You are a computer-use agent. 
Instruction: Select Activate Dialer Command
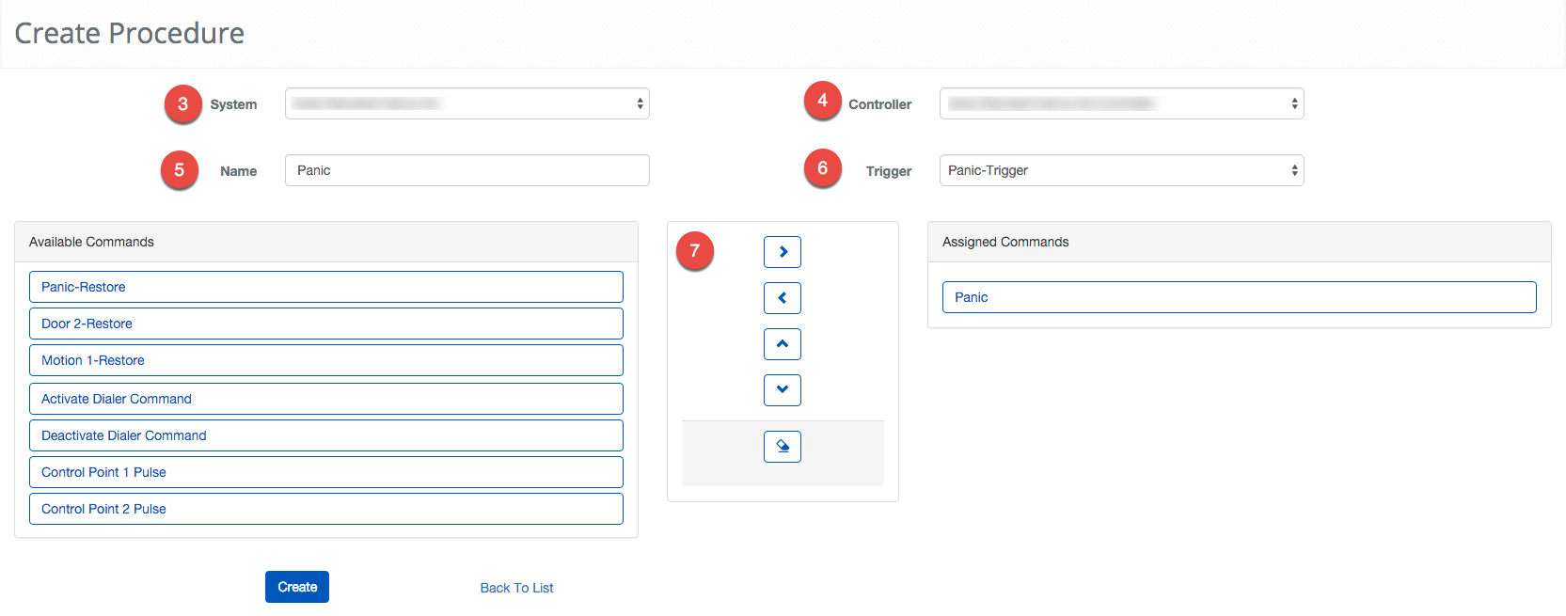325,399
